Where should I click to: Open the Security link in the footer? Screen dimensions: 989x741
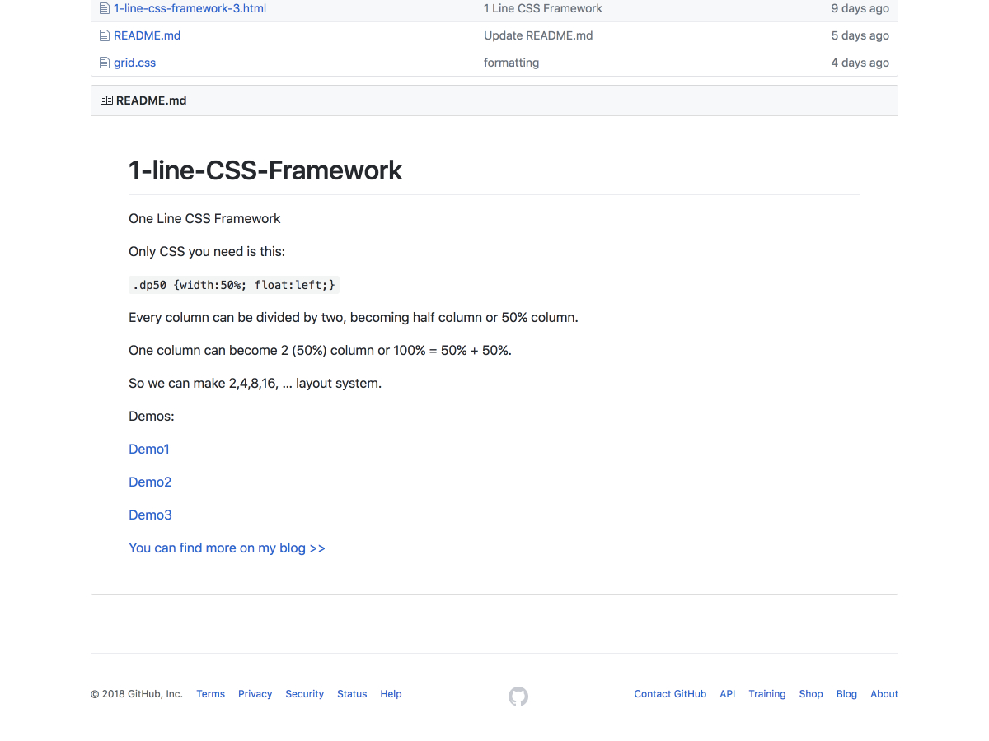(x=304, y=694)
